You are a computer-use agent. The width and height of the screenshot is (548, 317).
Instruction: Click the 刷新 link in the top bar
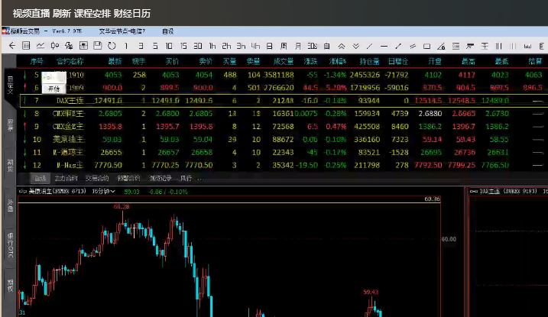tap(62, 14)
